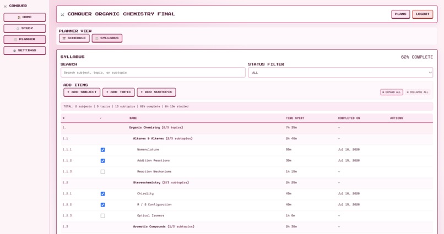The height and width of the screenshot is (234, 444).
Task: Uncheck the Nomenclature subtopic checkbox
Action: (103, 150)
